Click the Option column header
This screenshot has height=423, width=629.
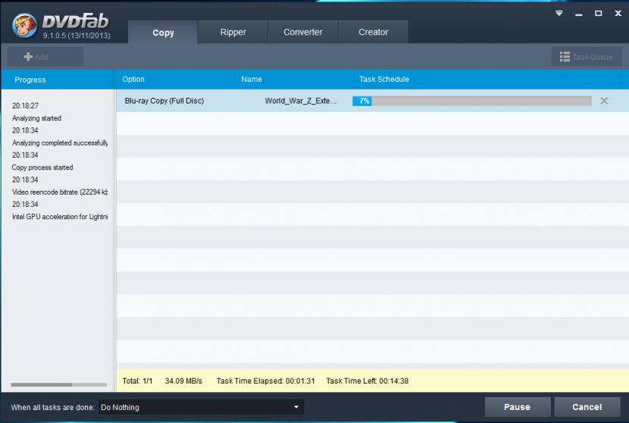[x=175, y=80]
